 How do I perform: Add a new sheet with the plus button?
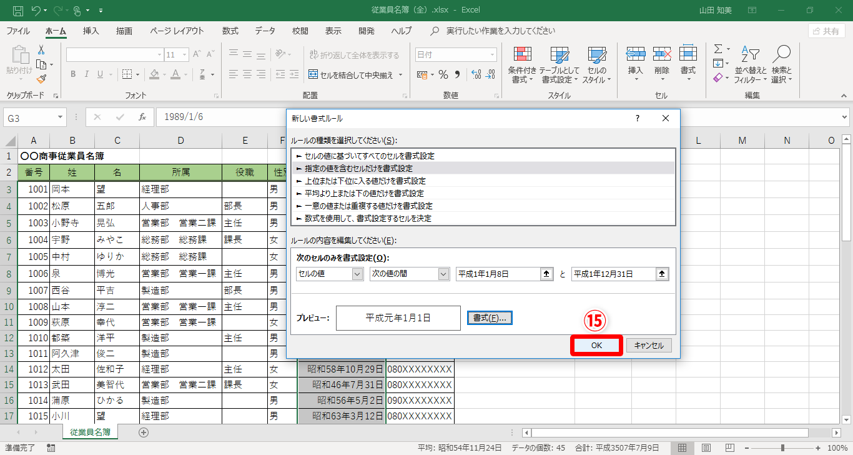pos(144,432)
